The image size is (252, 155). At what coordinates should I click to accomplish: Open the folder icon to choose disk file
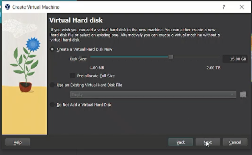coord(243,95)
